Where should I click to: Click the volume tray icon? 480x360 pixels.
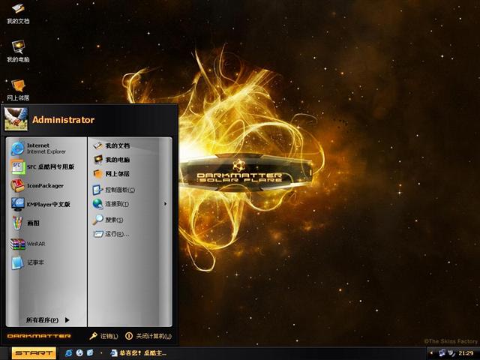pos(451,353)
